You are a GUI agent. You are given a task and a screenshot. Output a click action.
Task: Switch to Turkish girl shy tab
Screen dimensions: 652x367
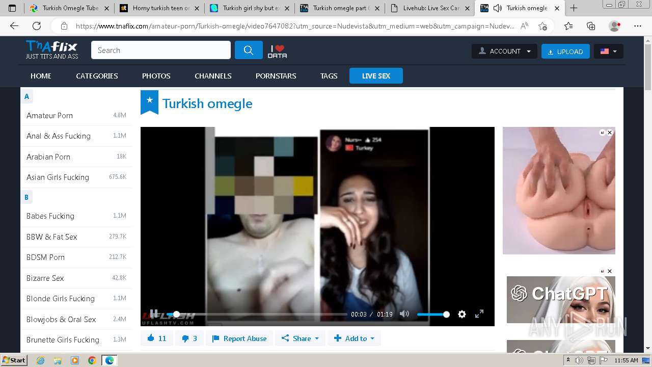pyautogui.click(x=250, y=8)
